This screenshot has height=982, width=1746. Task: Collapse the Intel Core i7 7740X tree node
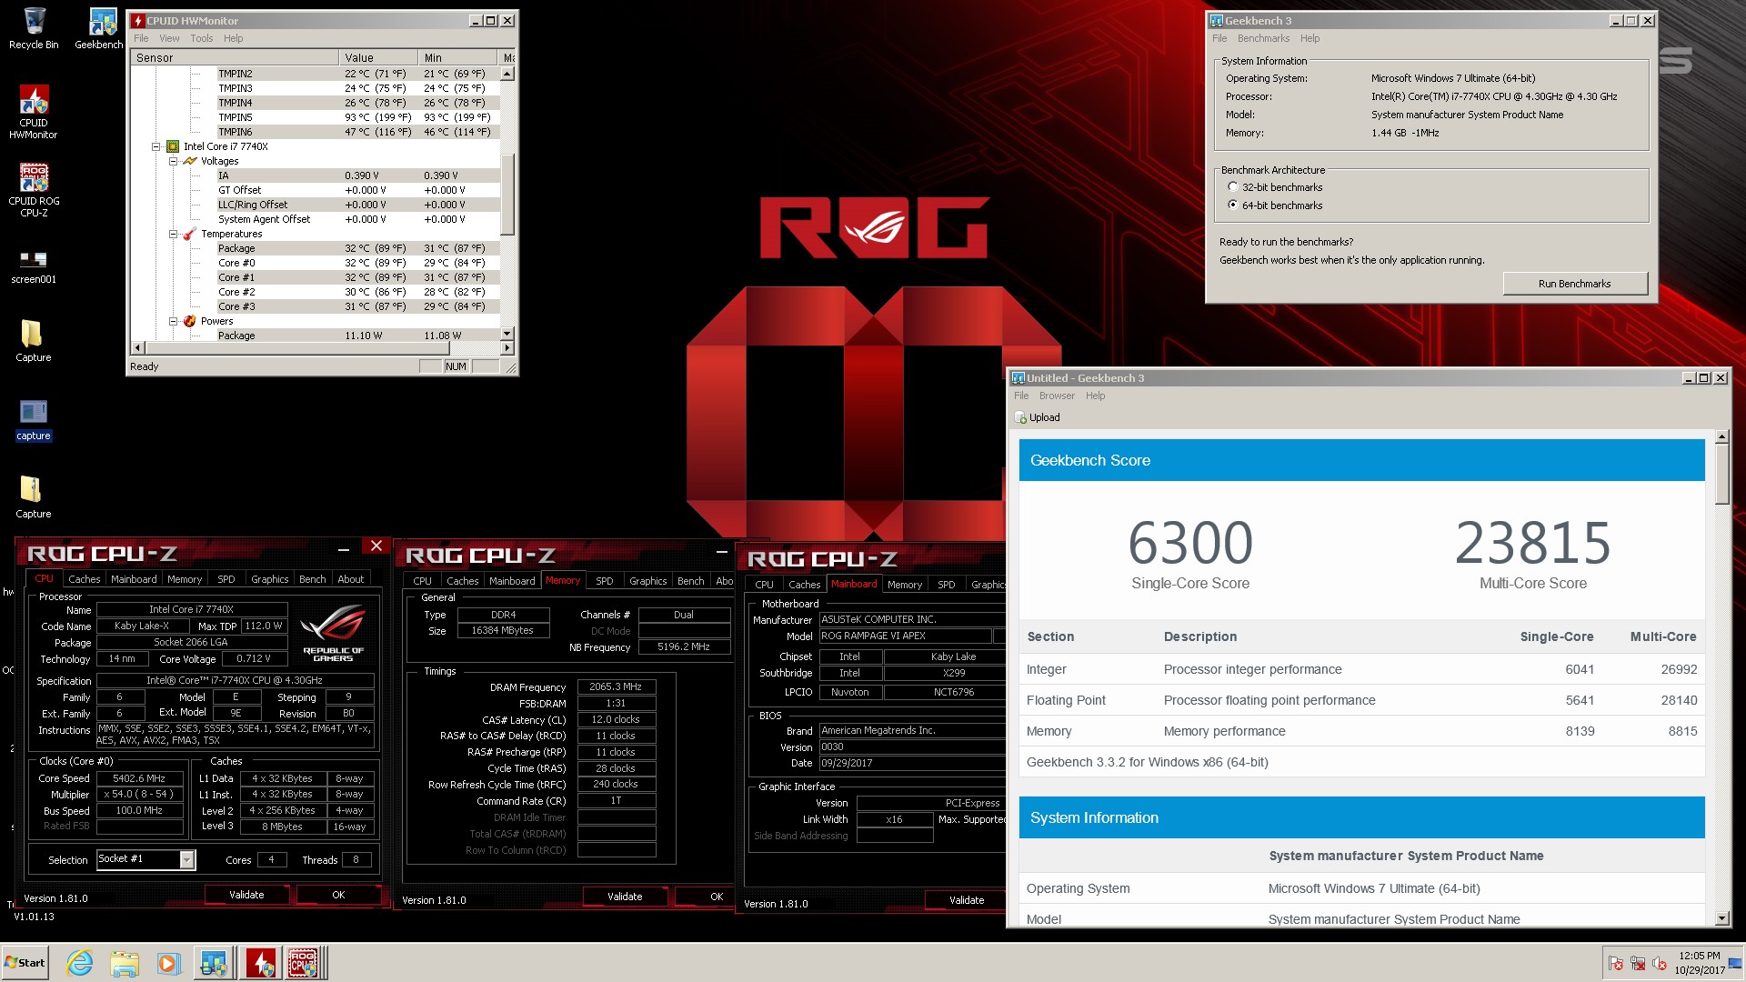[156, 146]
